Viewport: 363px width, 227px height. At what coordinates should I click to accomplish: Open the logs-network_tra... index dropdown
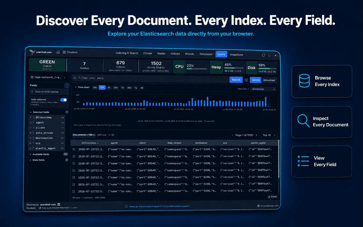point(48,77)
